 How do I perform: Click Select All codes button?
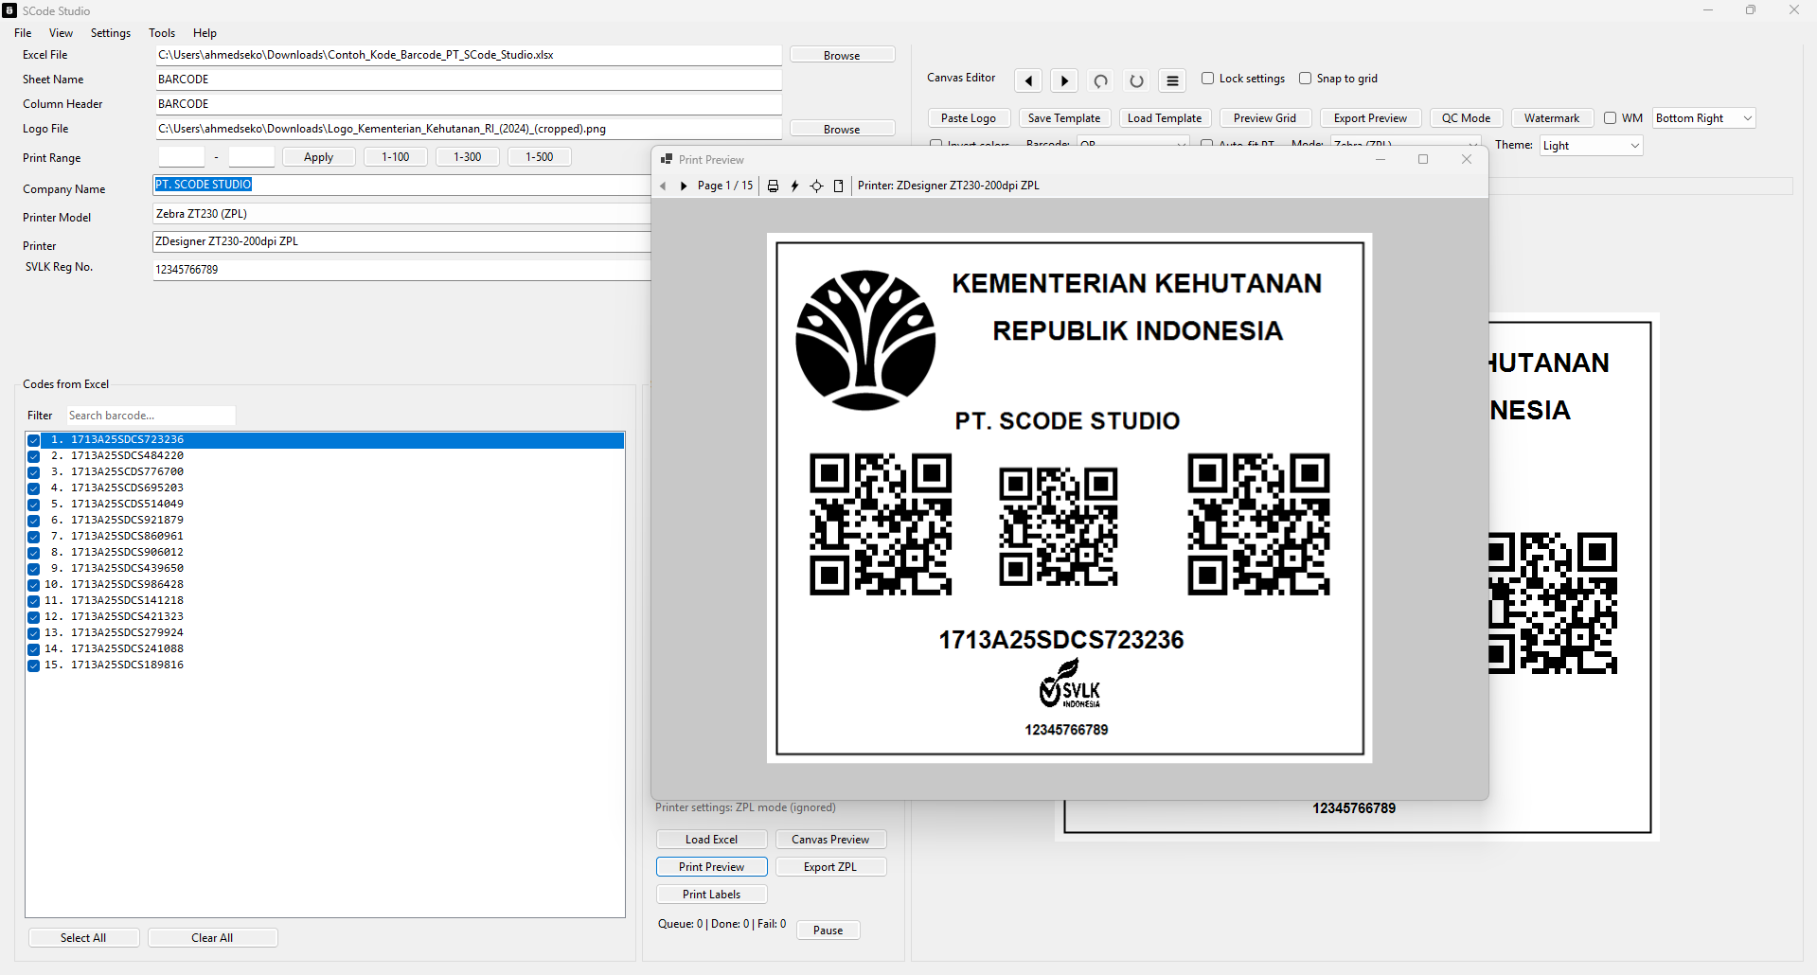[83, 938]
